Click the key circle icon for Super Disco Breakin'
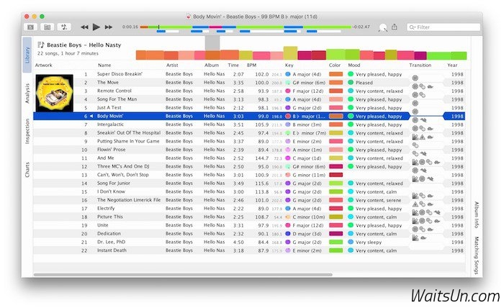504x308 pixels. coord(289,74)
